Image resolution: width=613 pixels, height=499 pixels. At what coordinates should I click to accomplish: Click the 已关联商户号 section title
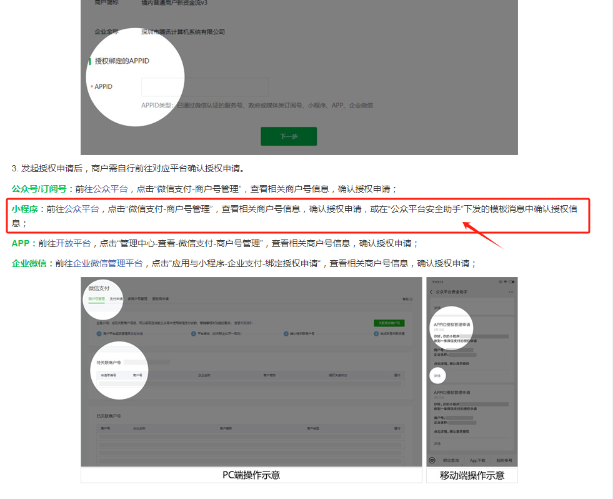coord(108,416)
